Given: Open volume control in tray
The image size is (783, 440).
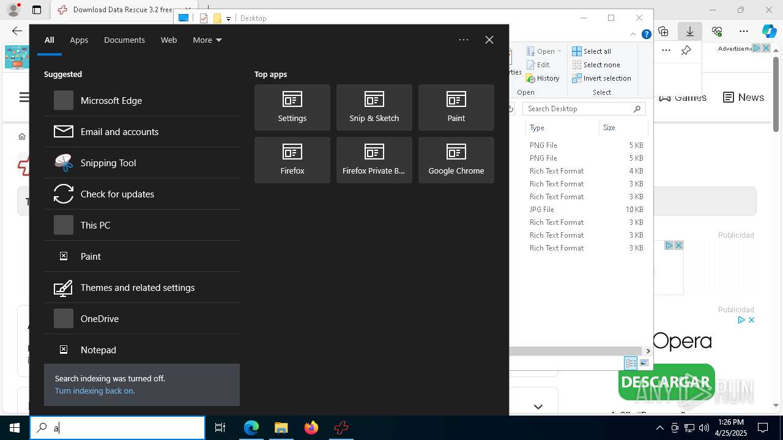Looking at the screenshot, I should (x=704, y=428).
